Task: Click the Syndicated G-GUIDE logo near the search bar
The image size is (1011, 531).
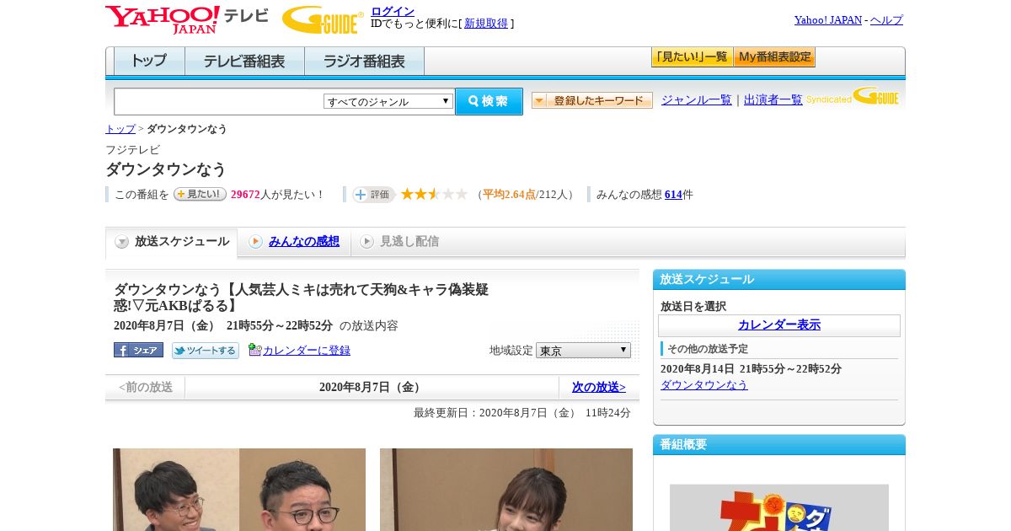Action: pos(853,97)
